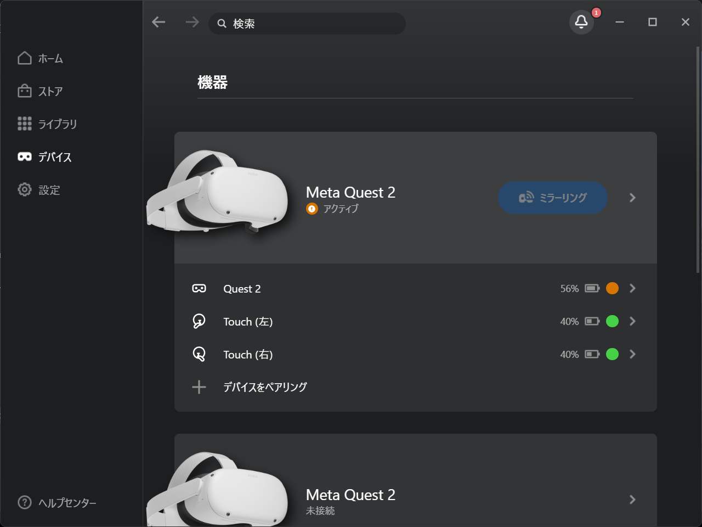Screen dimensions: 702x527
Task: Go forward with the right arrow
Action: (192, 22)
